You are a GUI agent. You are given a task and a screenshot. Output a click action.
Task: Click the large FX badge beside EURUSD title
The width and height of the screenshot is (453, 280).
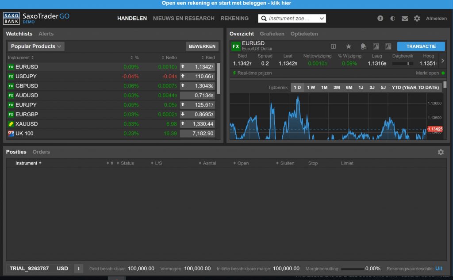point(236,46)
